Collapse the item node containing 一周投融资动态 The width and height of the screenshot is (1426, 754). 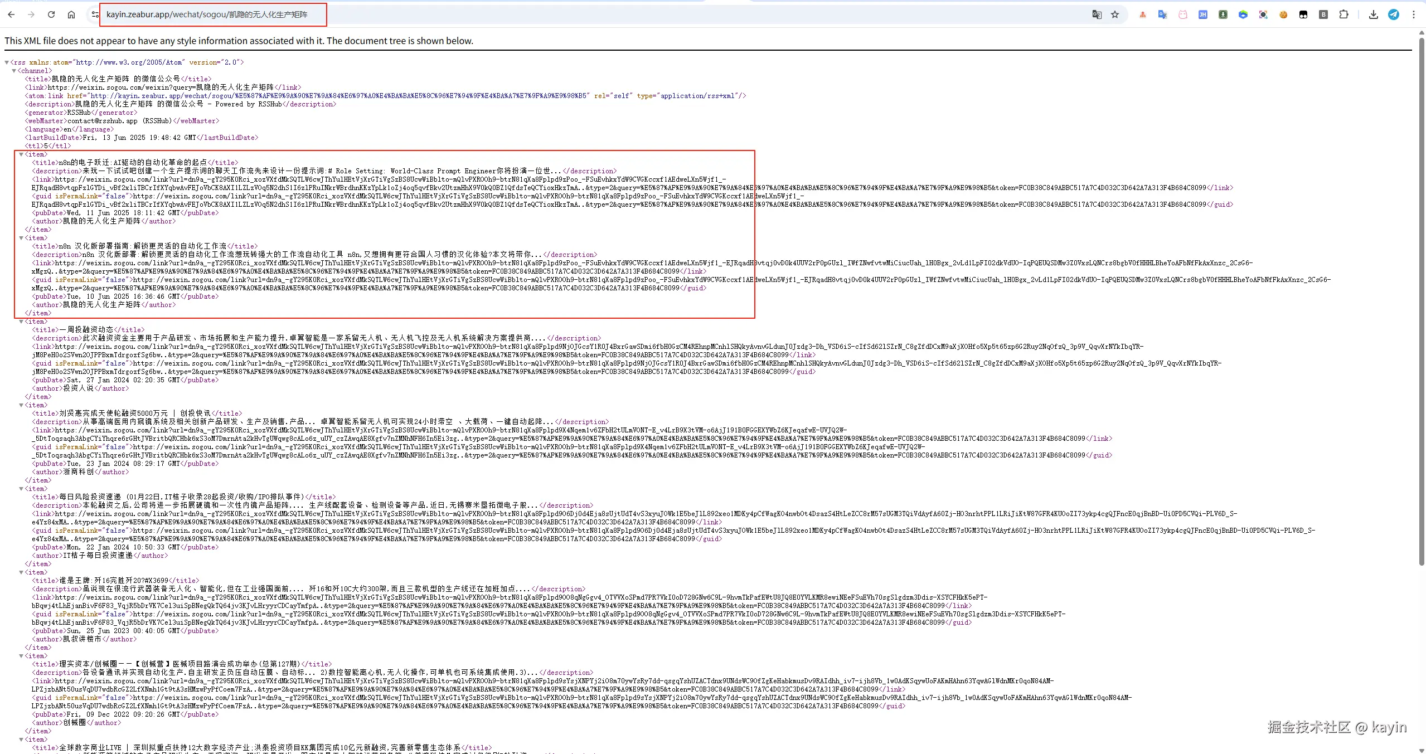[21, 322]
